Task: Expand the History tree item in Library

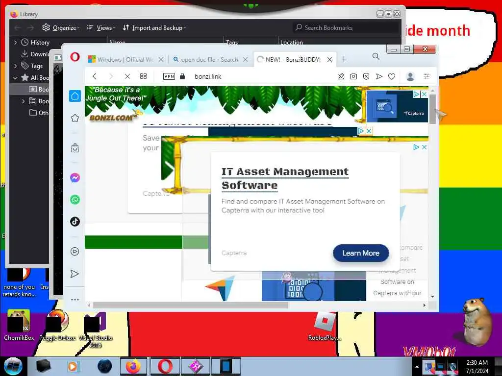Action: coord(15,42)
